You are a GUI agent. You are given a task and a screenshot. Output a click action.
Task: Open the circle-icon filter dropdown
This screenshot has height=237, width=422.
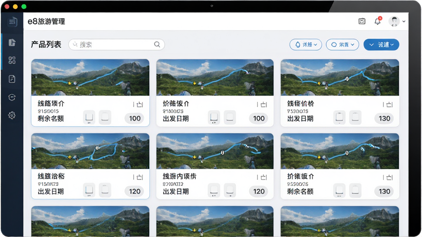click(342, 44)
